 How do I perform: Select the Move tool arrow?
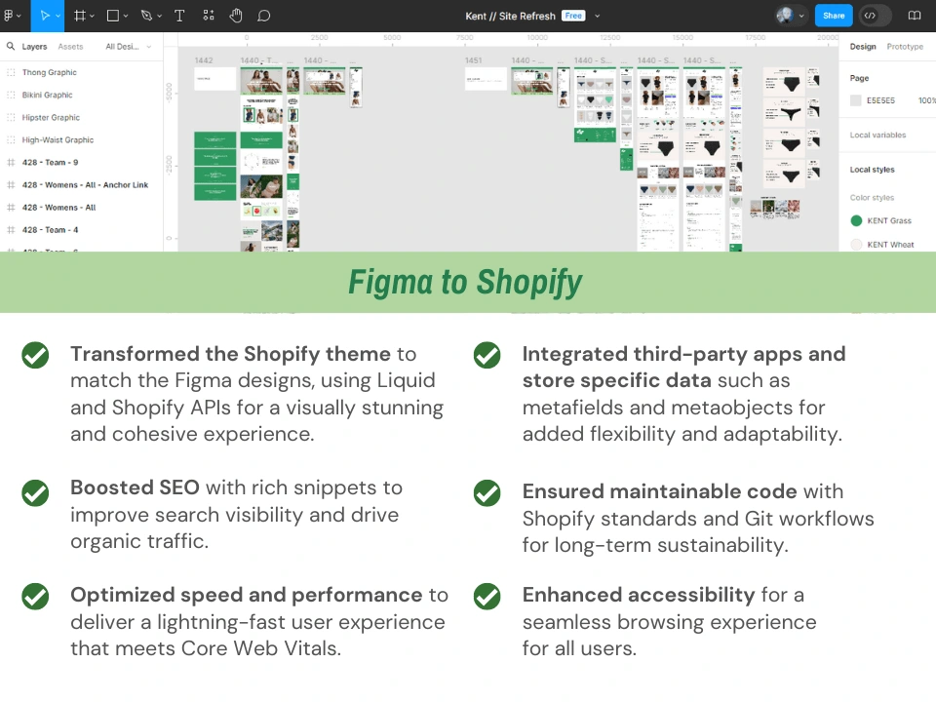[44, 16]
